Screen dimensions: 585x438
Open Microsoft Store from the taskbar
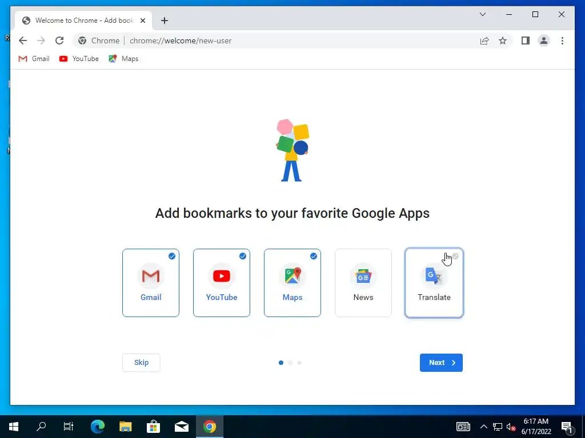pyautogui.click(x=153, y=427)
